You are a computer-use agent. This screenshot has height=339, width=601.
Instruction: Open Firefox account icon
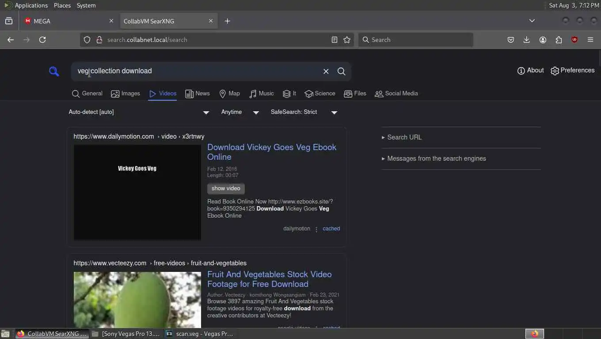pyautogui.click(x=543, y=40)
